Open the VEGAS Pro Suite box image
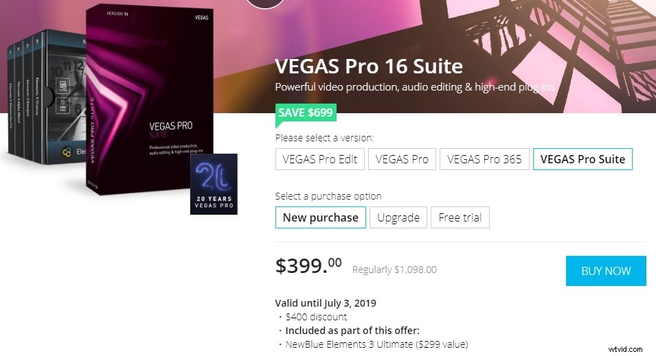 [150, 100]
